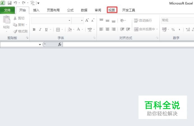This screenshot has height=126, width=194.
Task: Expand the 粘贴 paste options arrow
Action: [x=6, y=32]
